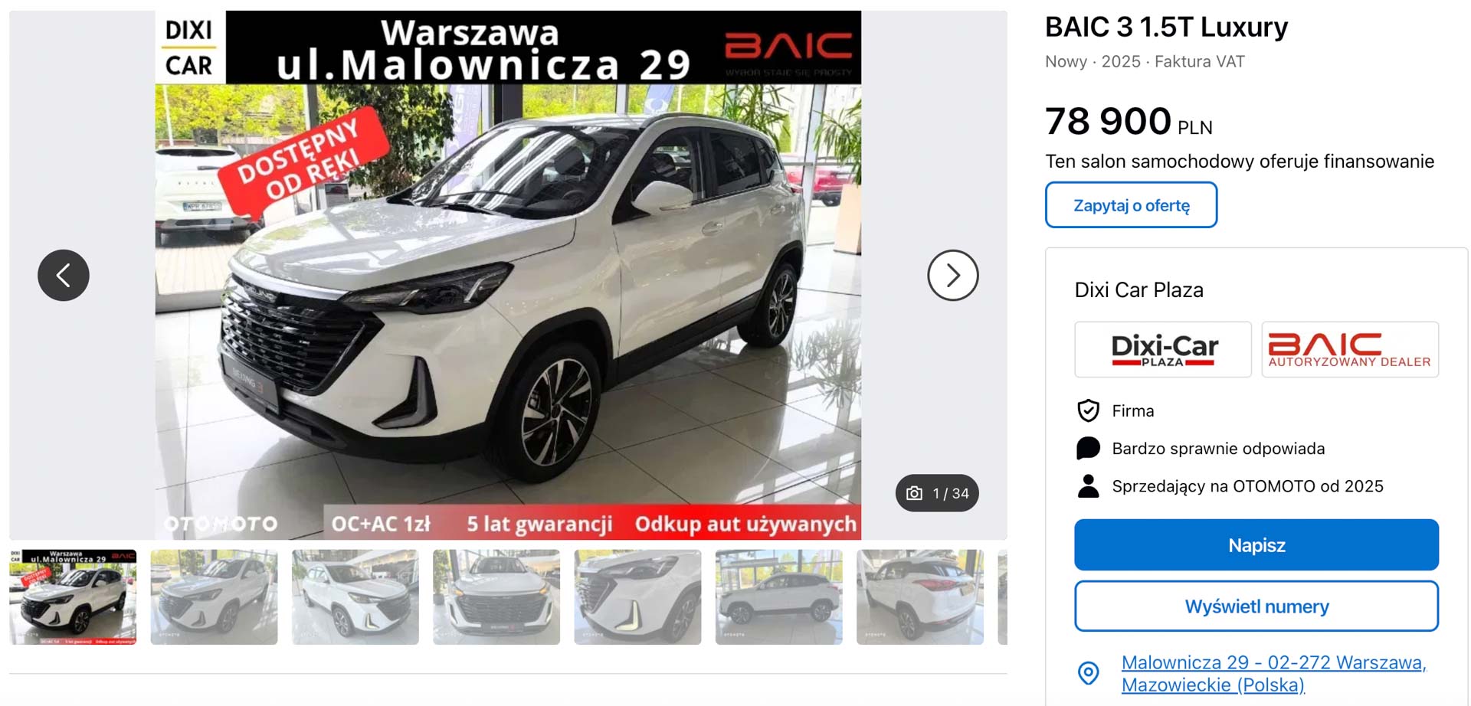
Task: Select the third car thumbnail
Action: [355, 597]
